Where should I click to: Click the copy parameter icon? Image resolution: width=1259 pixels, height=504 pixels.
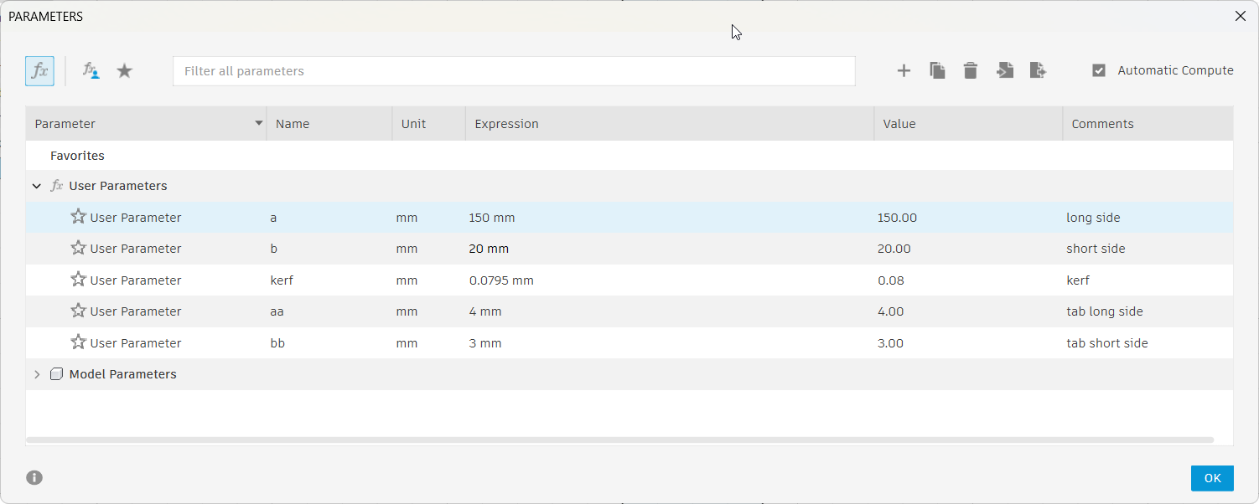[937, 71]
